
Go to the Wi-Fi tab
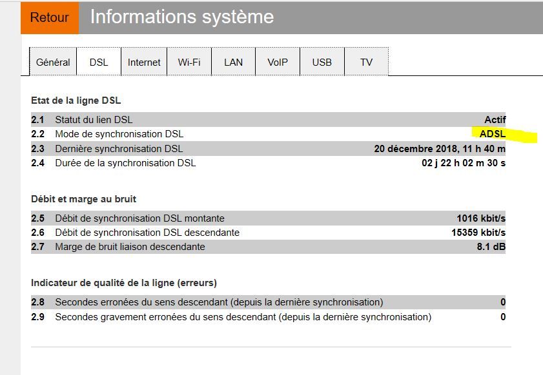(189, 63)
